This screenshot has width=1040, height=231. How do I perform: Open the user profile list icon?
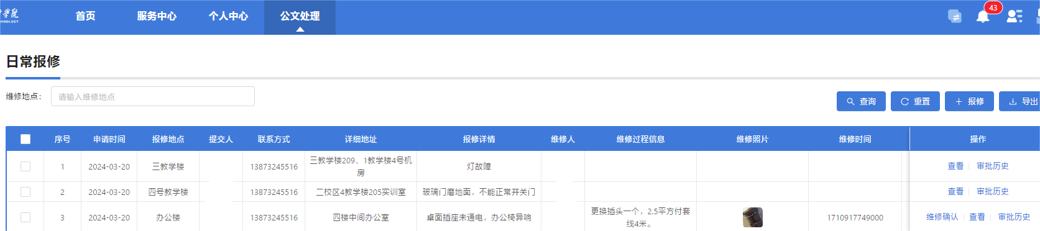tap(1015, 16)
